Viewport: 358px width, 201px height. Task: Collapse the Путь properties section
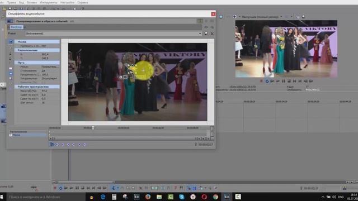[x=16, y=63]
